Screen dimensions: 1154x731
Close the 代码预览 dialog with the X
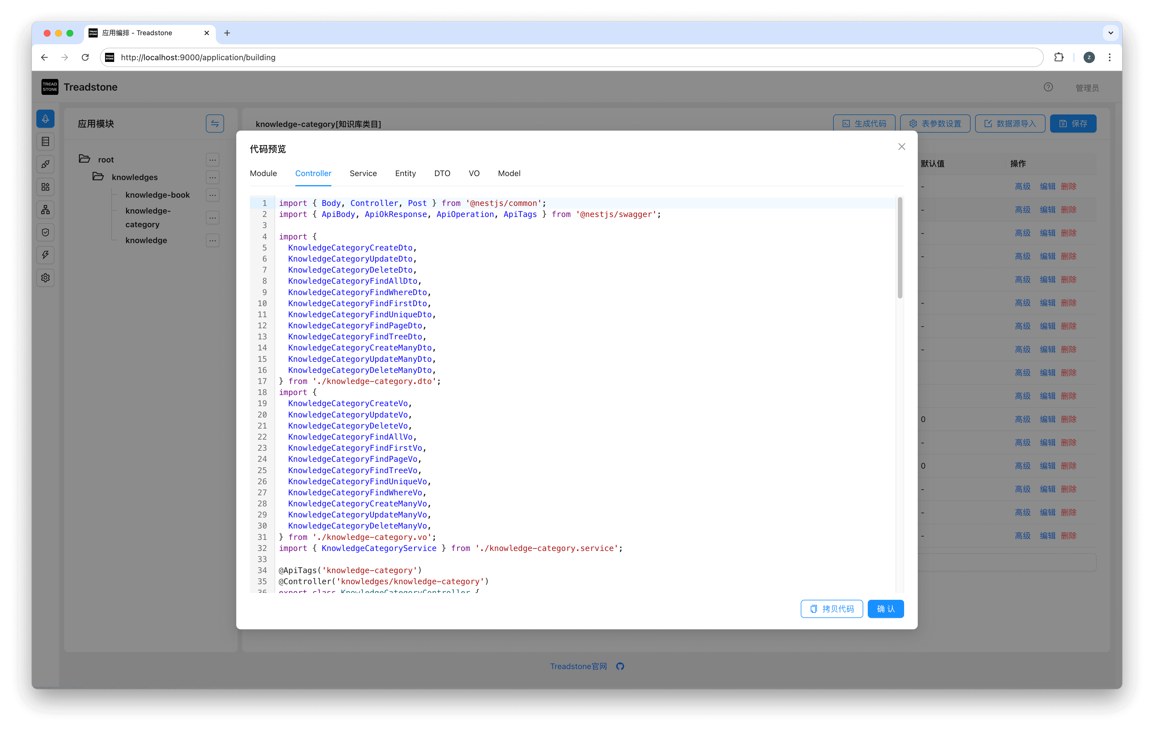pos(902,147)
